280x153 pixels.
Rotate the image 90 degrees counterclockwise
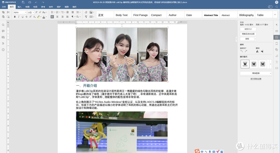[242, 51]
